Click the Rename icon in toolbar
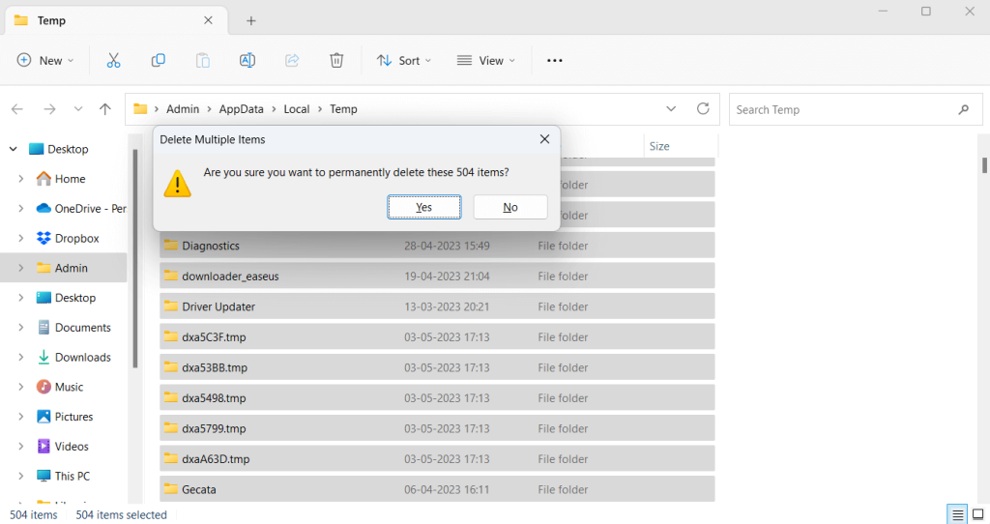Viewport: 990px width, 524px height. pos(247,60)
